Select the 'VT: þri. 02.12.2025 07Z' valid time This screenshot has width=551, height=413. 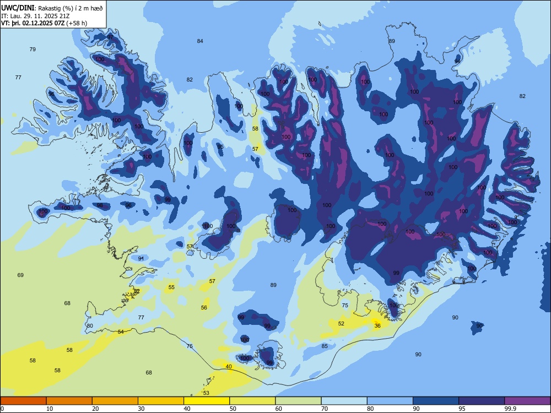(x=33, y=23)
